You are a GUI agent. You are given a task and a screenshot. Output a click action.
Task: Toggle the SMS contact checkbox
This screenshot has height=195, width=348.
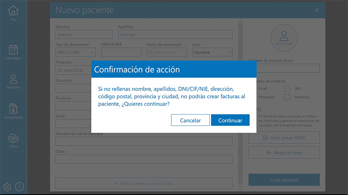pyautogui.click(x=287, y=88)
